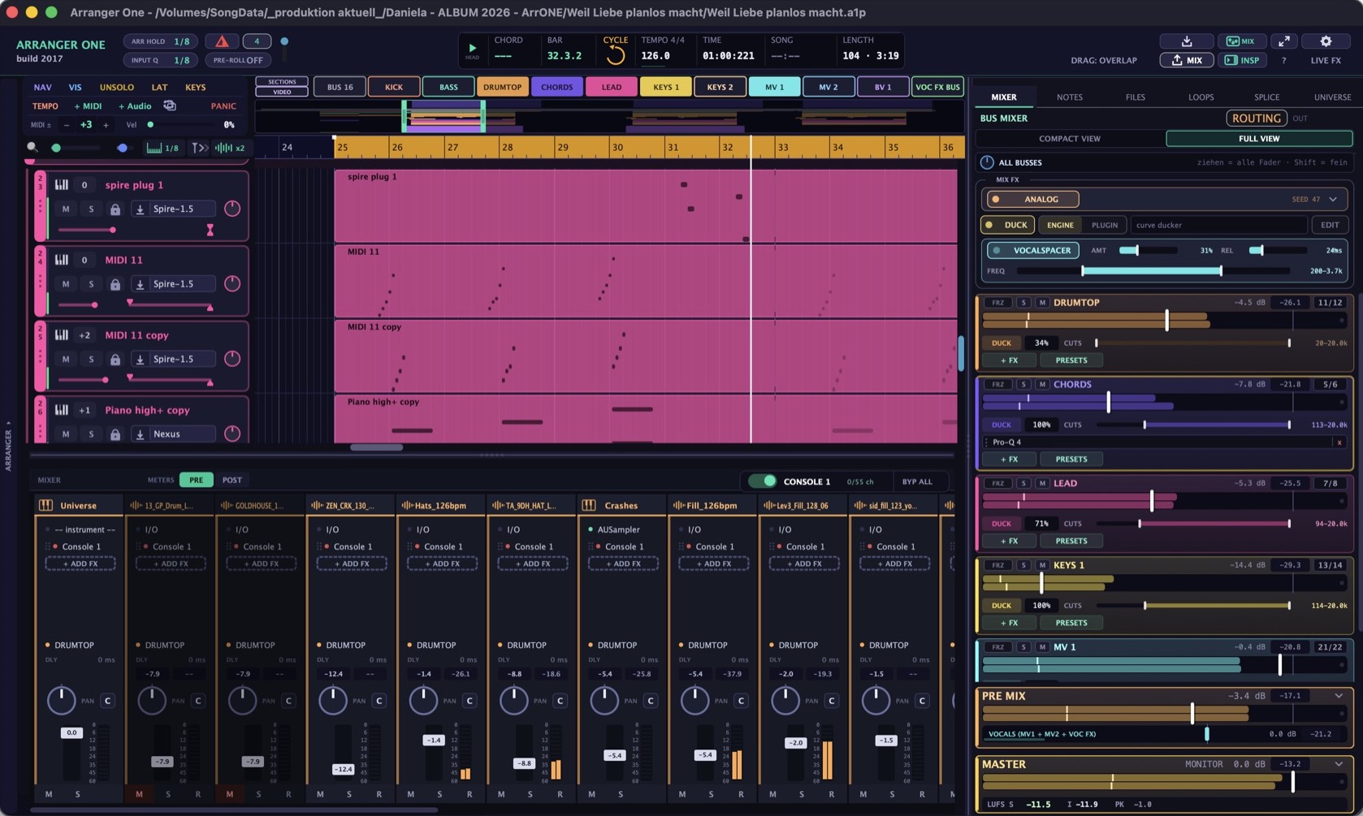The image size is (1363, 816).
Task: Solo the MIDI 11 track
Action: click(91, 284)
